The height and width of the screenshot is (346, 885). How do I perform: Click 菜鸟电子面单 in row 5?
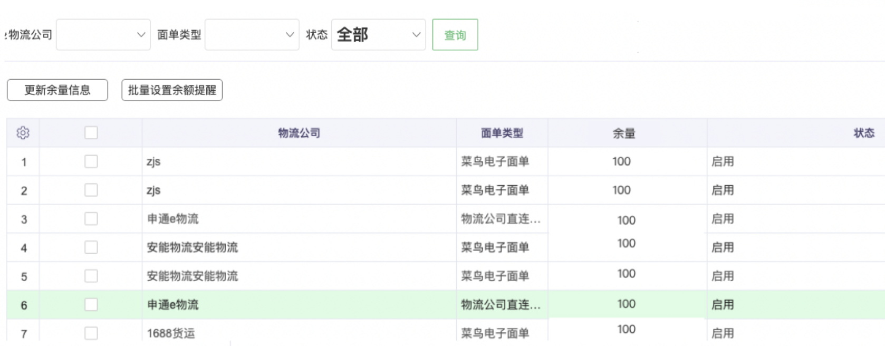click(x=495, y=276)
